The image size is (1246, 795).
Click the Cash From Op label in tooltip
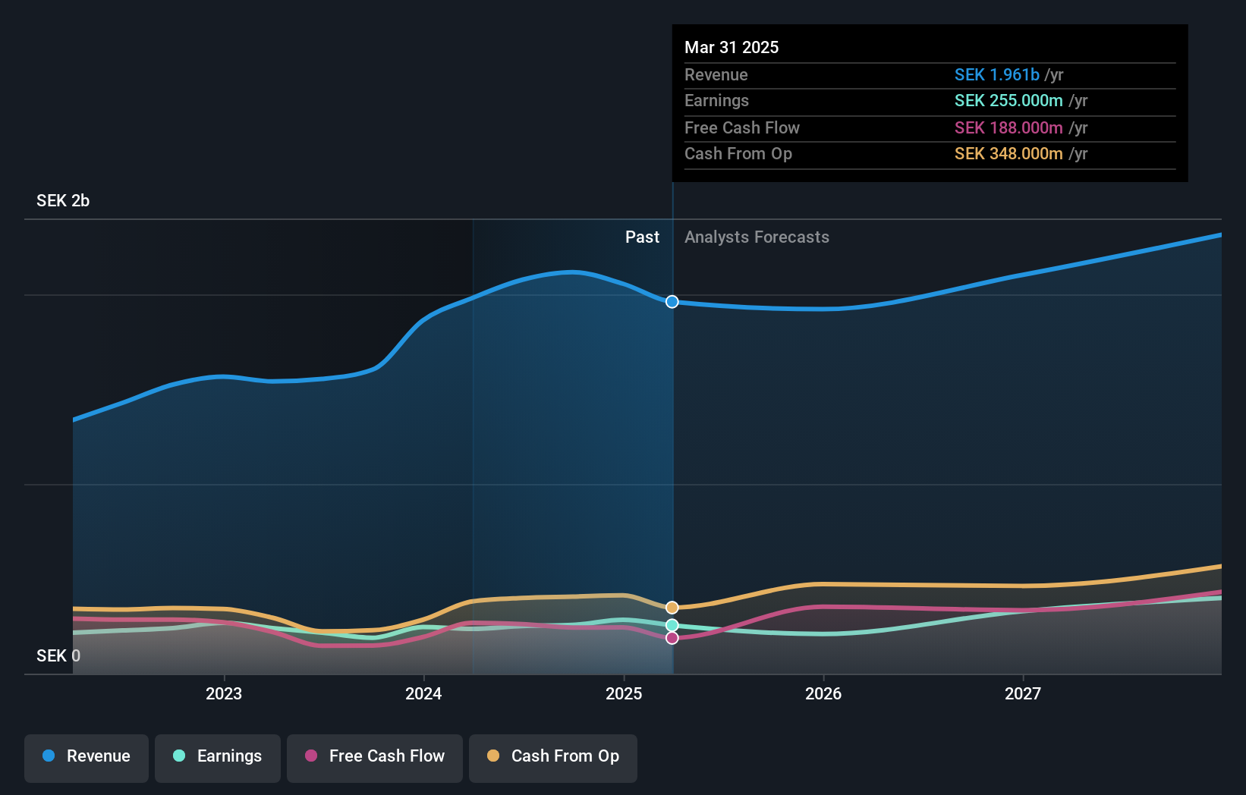pos(738,154)
